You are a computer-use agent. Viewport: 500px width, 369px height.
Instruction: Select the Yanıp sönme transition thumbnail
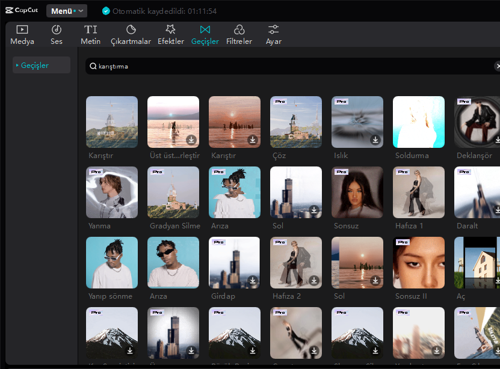tap(112, 263)
